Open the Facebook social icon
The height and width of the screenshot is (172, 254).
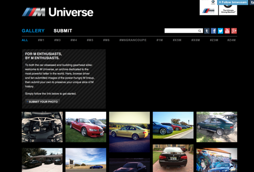point(214,31)
